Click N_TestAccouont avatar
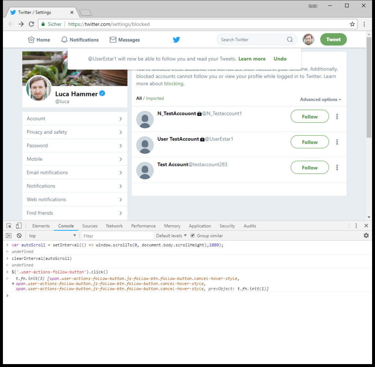The width and height of the screenshot is (375, 367). pyautogui.click(x=145, y=120)
